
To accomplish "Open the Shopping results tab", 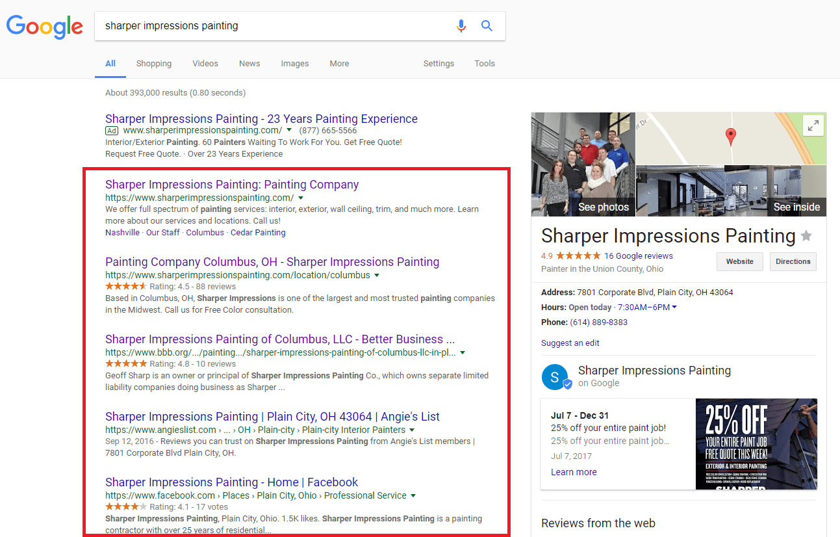I will [154, 64].
